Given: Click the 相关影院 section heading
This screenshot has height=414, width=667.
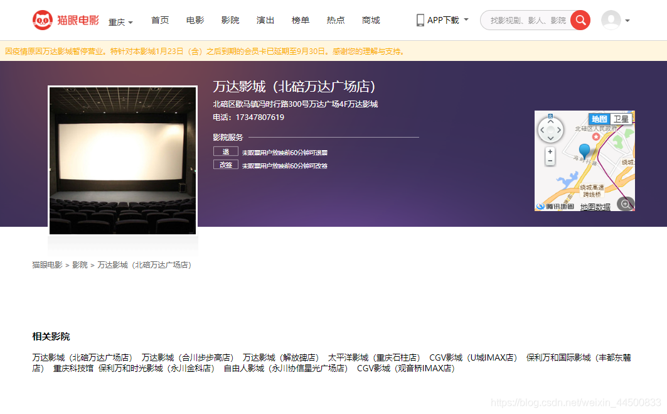Looking at the screenshot, I should tap(51, 337).
